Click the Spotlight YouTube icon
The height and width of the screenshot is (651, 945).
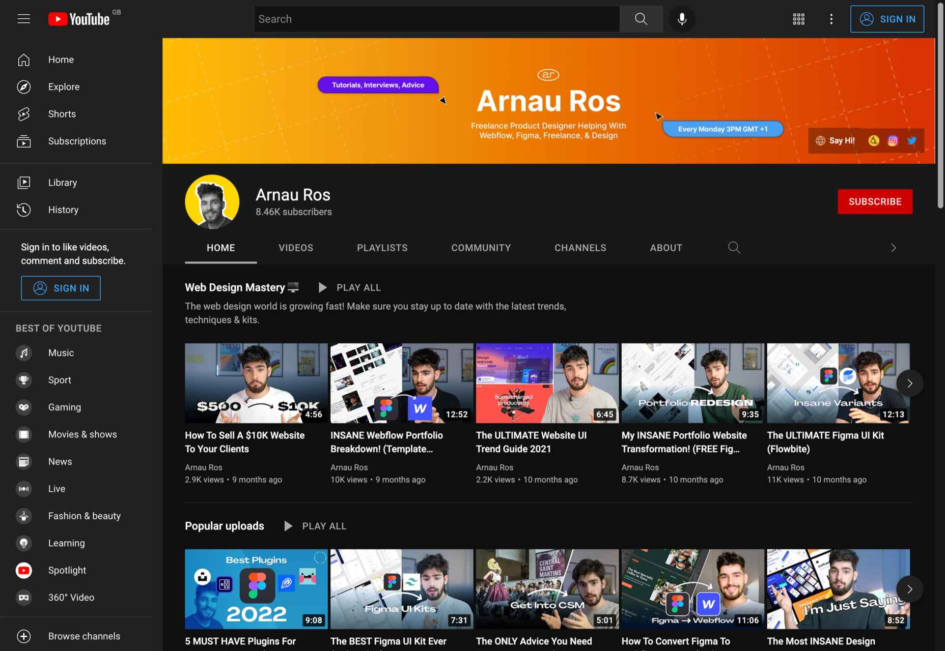click(x=23, y=571)
